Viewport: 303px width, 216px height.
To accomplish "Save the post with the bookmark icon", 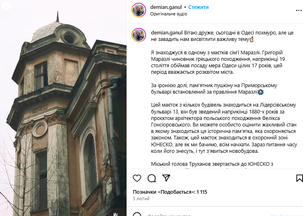I will (x=299, y=178).
